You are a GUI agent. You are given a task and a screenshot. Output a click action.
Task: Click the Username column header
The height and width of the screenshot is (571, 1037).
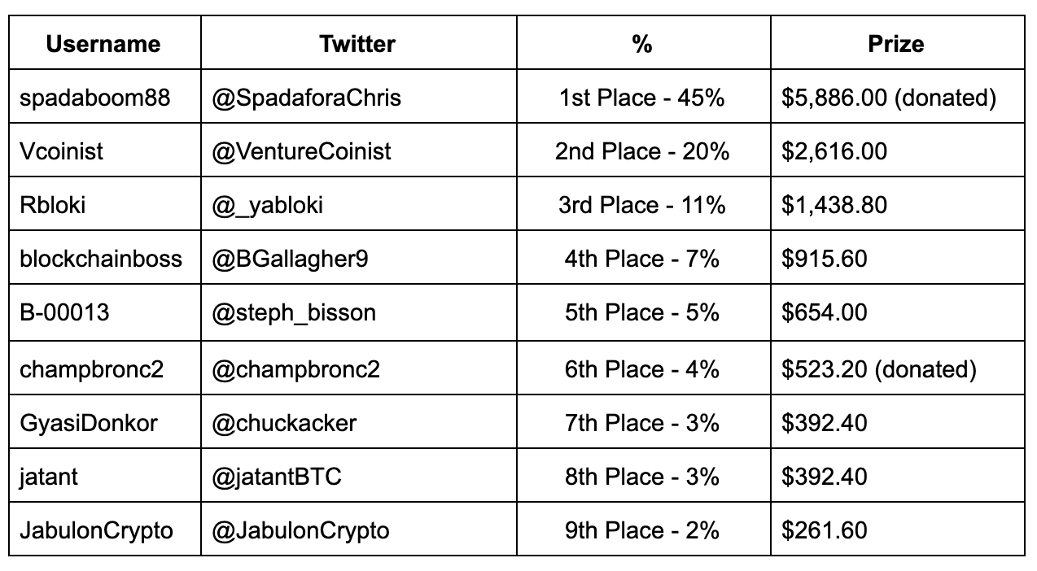103,44
